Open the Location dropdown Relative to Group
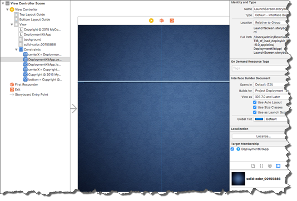The width and height of the screenshot is (297, 201). point(270,23)
